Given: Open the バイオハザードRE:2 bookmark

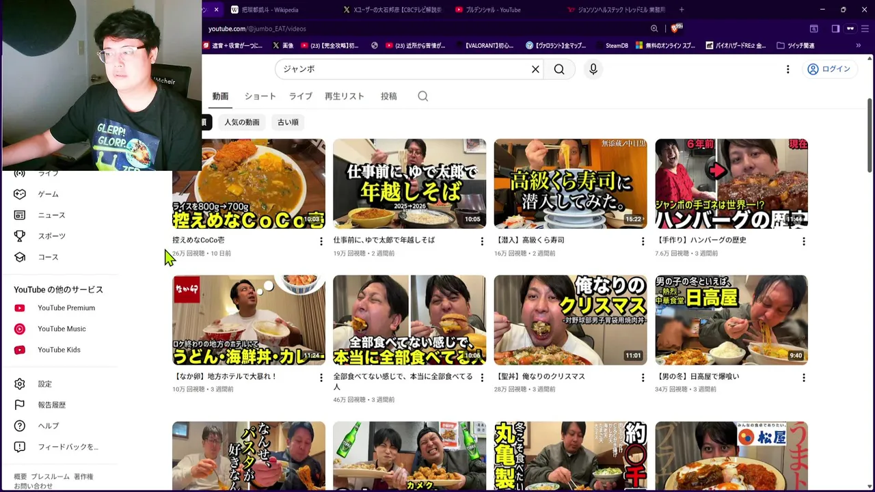Looking at the screenshot, I should tap(736, 46).
